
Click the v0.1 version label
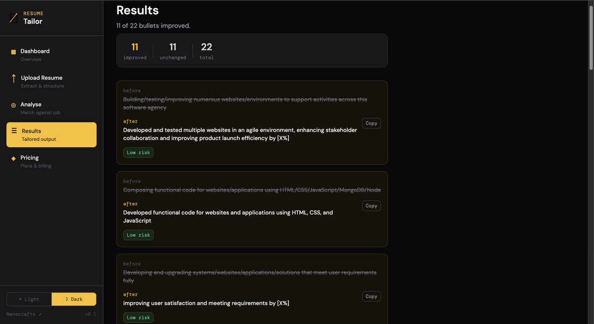[91, 314]
